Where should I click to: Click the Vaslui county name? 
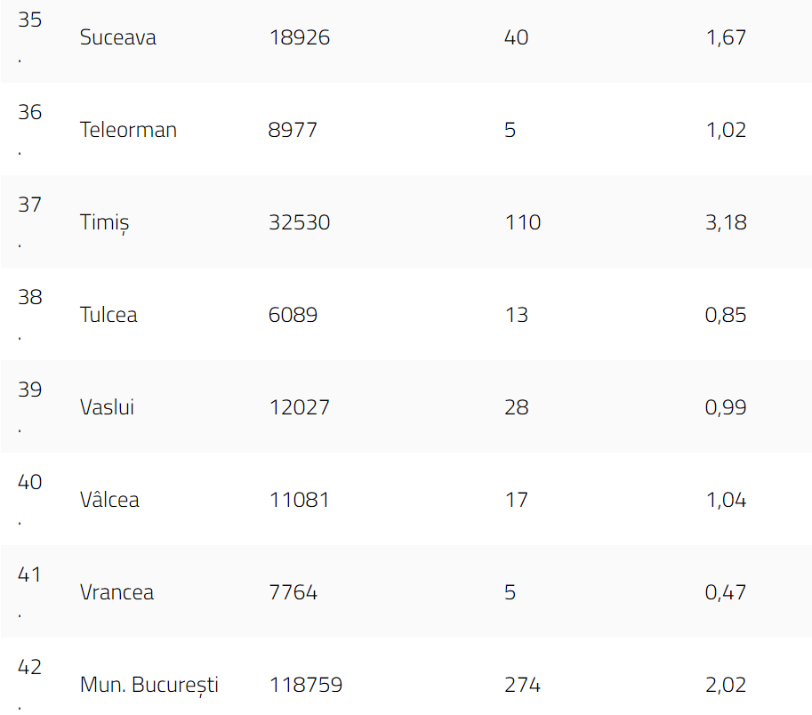tap(107, 408)
